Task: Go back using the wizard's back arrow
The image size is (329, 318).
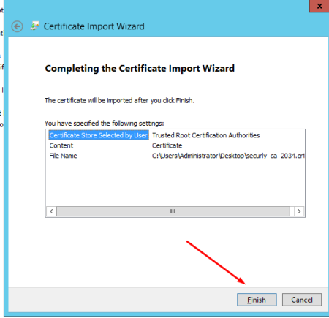Action: (17, 26)
